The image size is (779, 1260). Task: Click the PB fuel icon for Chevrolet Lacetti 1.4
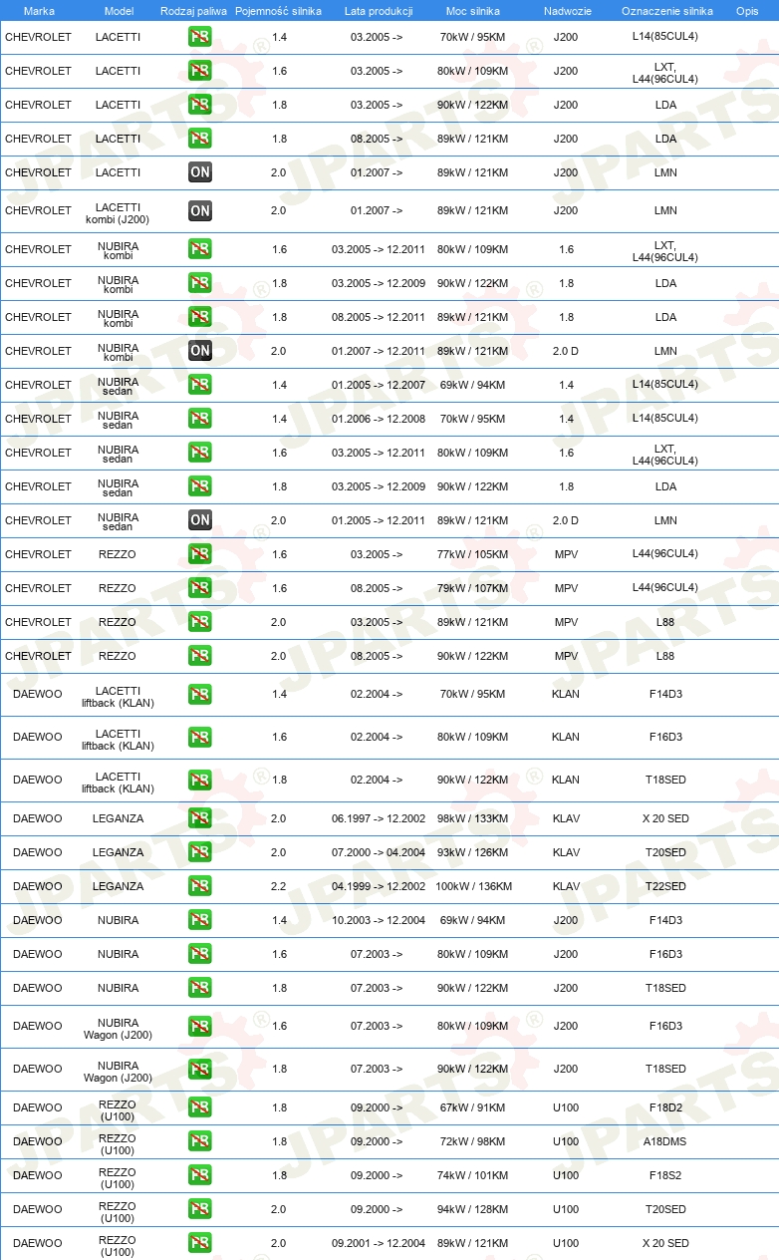click(x=200, y=37)
